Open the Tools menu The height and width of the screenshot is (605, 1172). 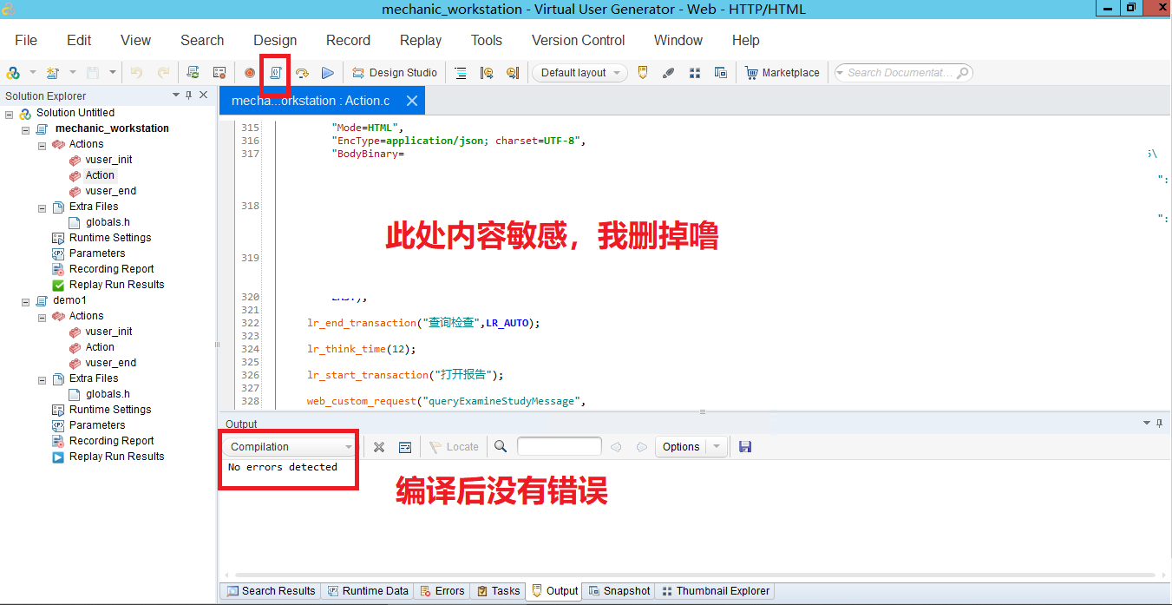pos(487,40)
